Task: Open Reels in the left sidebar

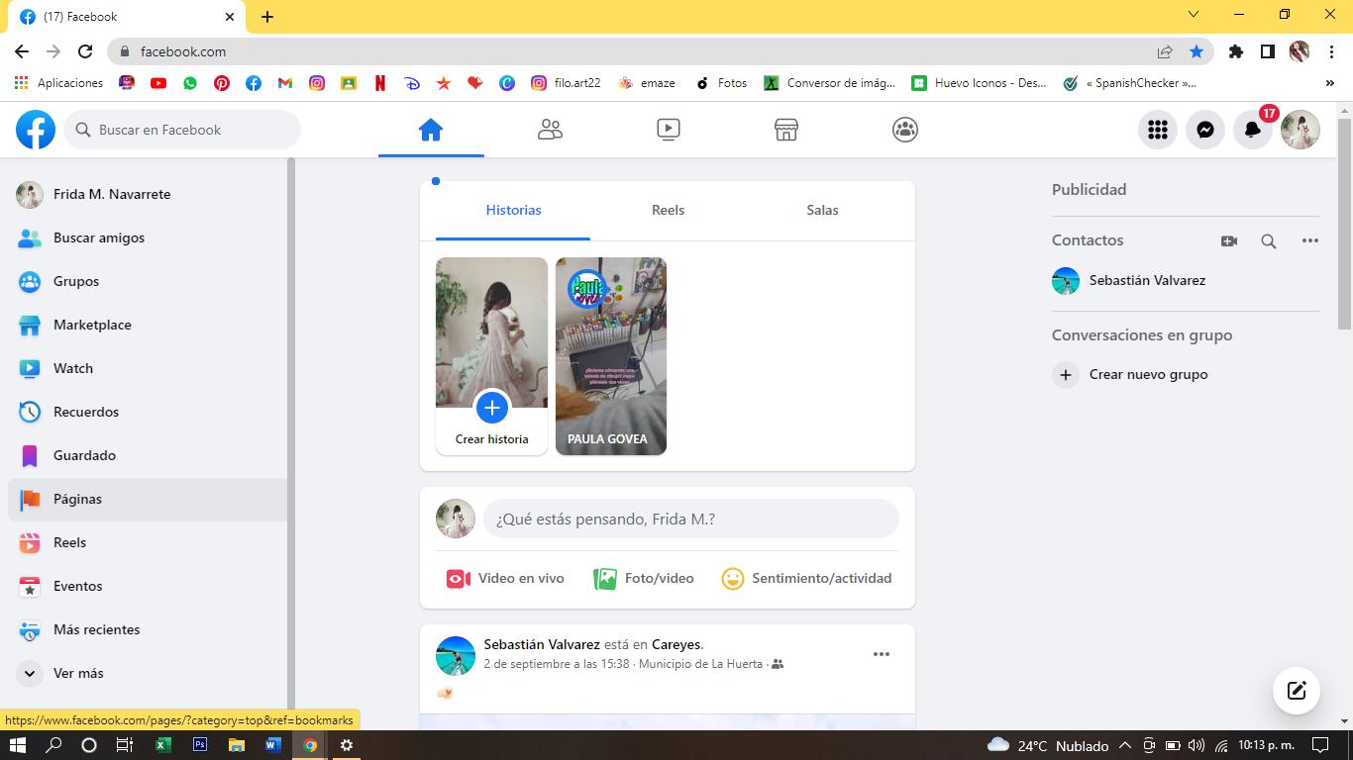Action: (147, 542)
